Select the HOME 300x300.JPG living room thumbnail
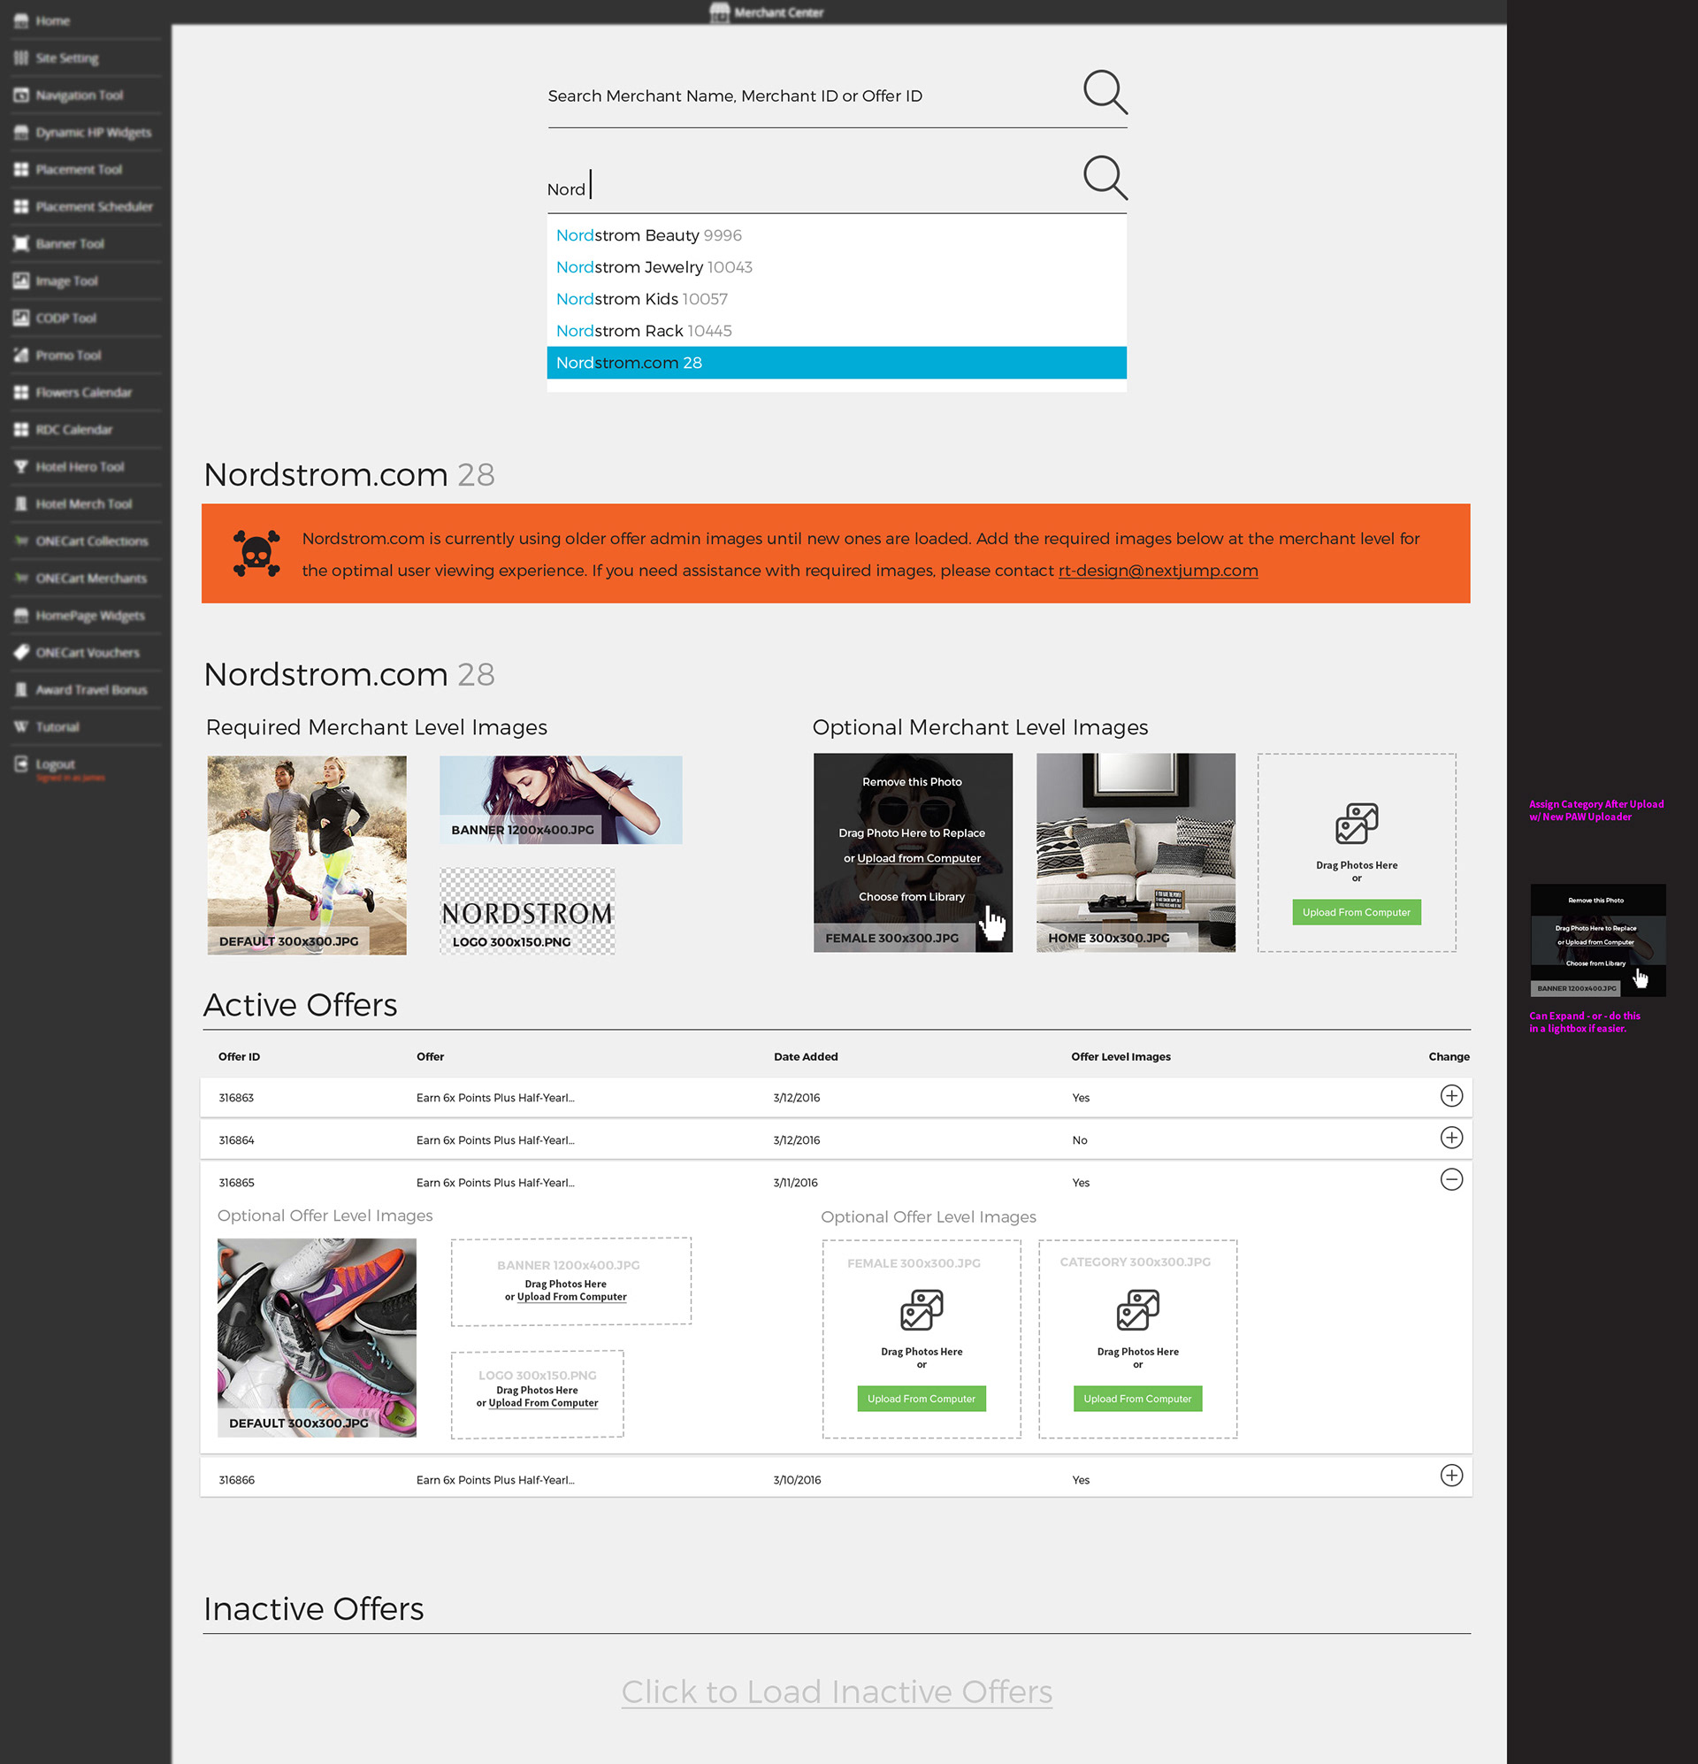This screenshot has height=1764, width=1698. 1136,852
